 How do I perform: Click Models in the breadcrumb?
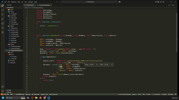point(27,8)
